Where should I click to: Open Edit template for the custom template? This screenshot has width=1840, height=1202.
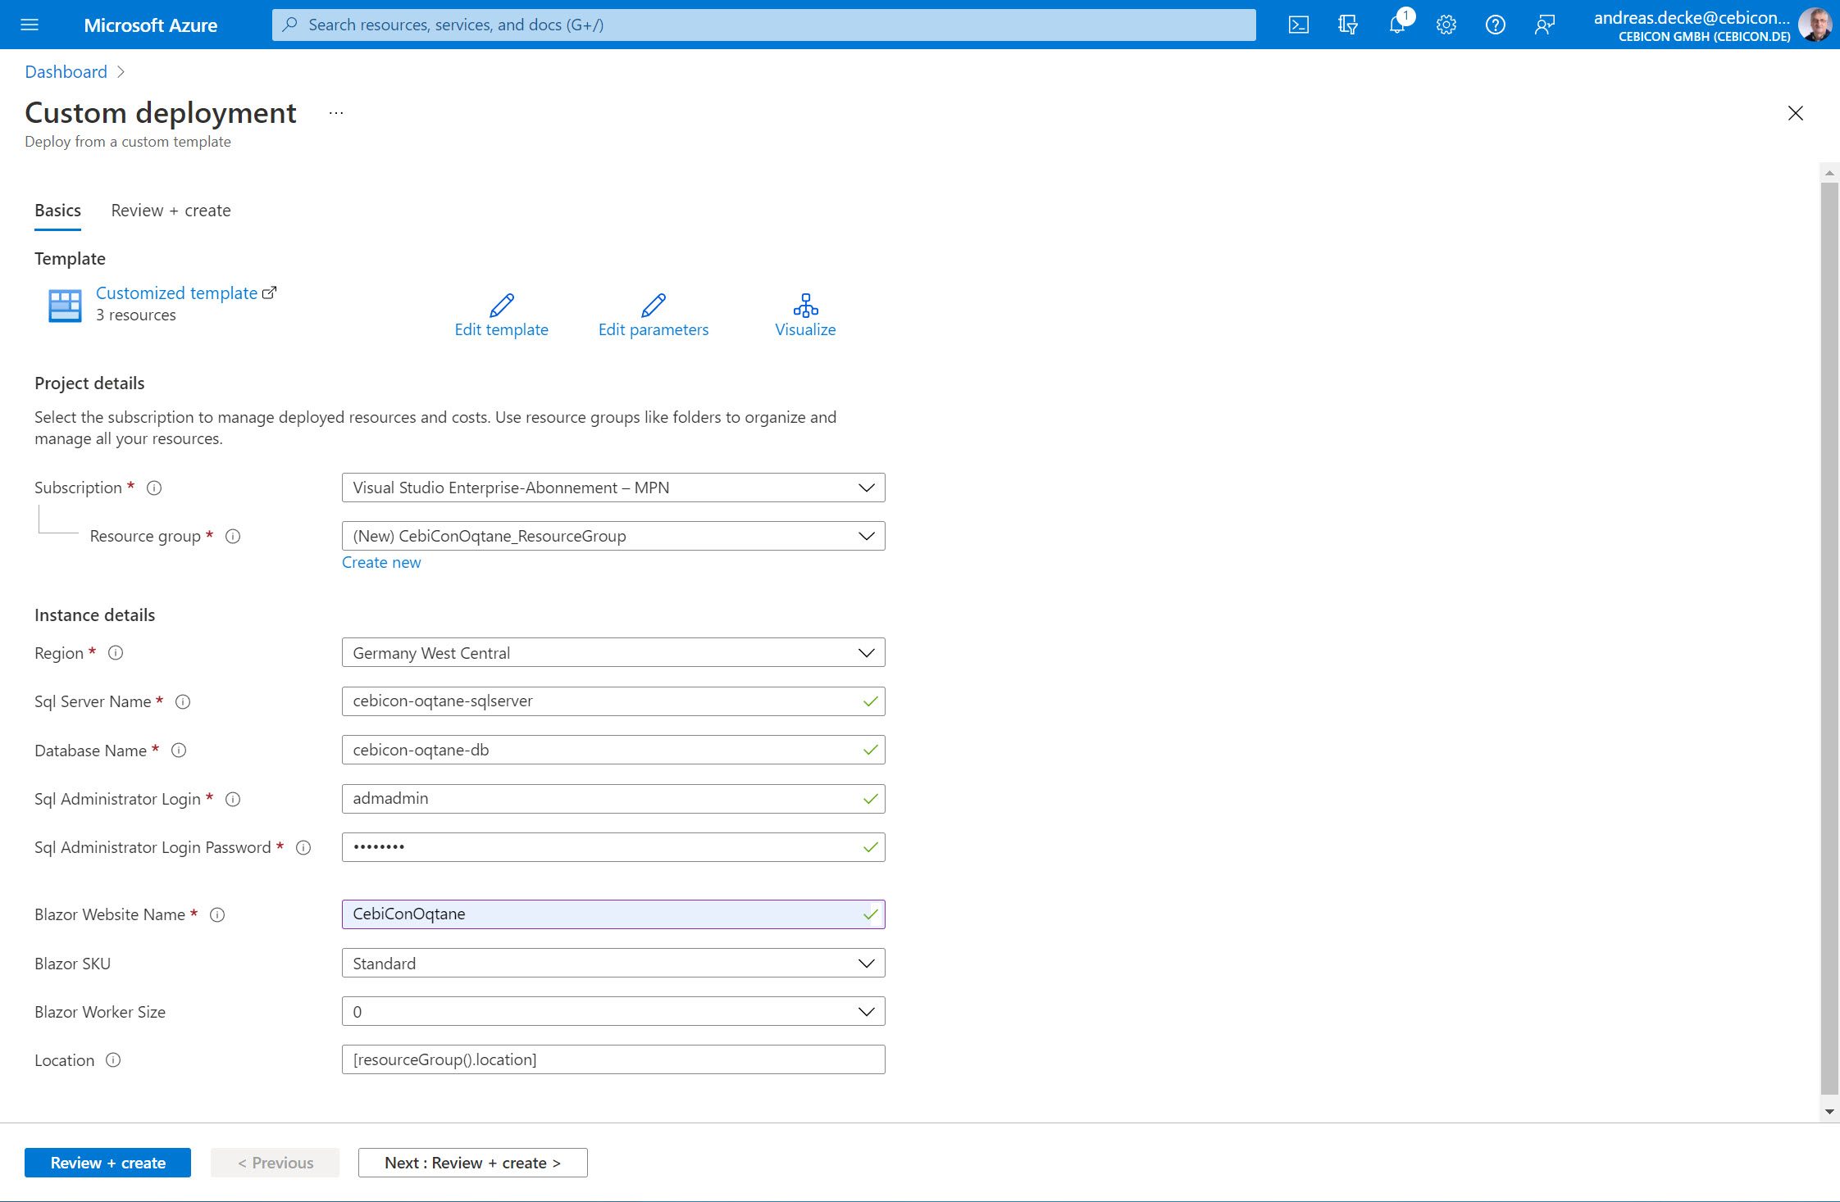pos(501,314)
